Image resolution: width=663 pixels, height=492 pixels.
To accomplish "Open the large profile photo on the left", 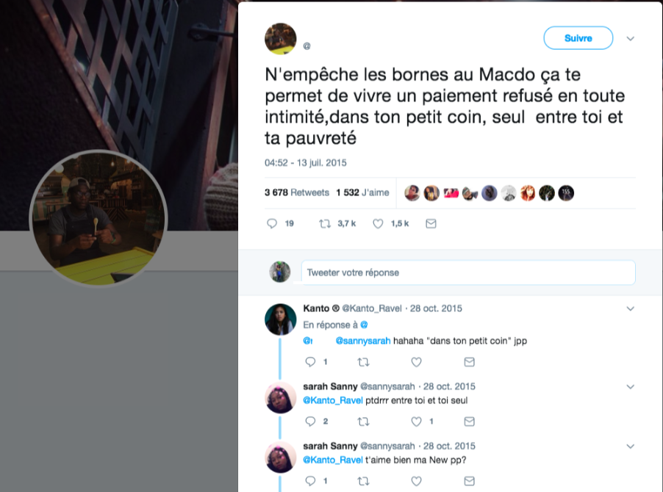I will (x=98, y=218).
